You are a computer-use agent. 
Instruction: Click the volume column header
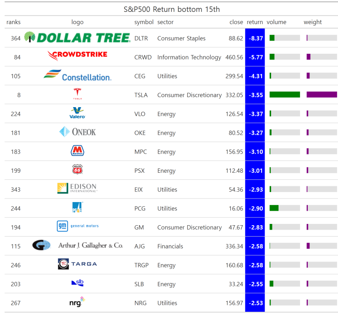click(x=276, y=22)
